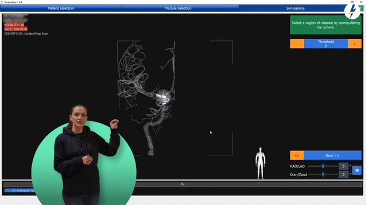Click the RAO/LAO angle slider handle
The image size is (366, 205).
pyautogui.click(x=323, y=166)
